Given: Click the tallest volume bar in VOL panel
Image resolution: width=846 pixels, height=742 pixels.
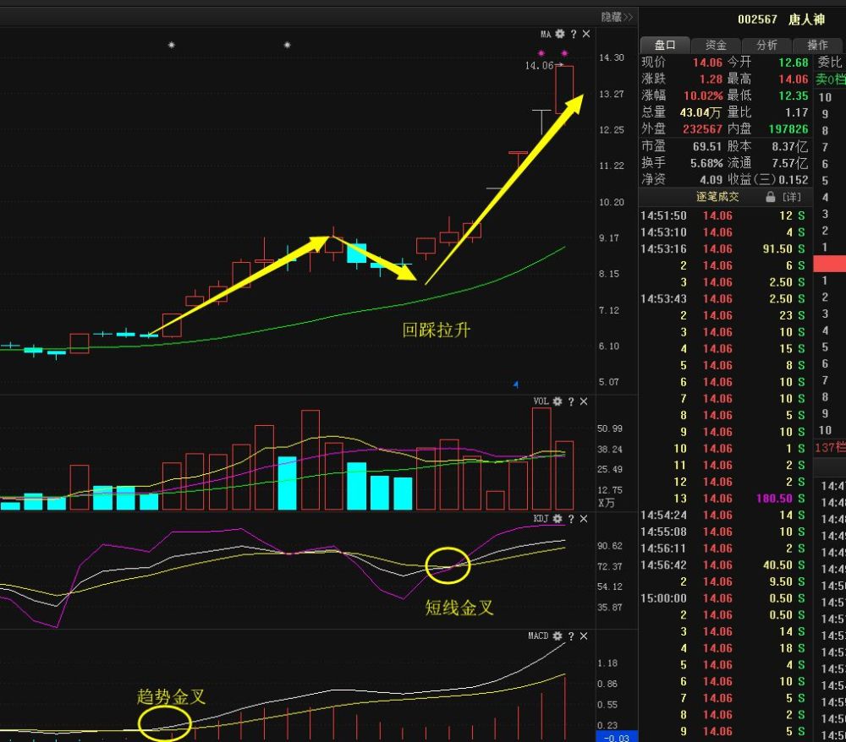Looking at the screenshot, I should [541, 459].
